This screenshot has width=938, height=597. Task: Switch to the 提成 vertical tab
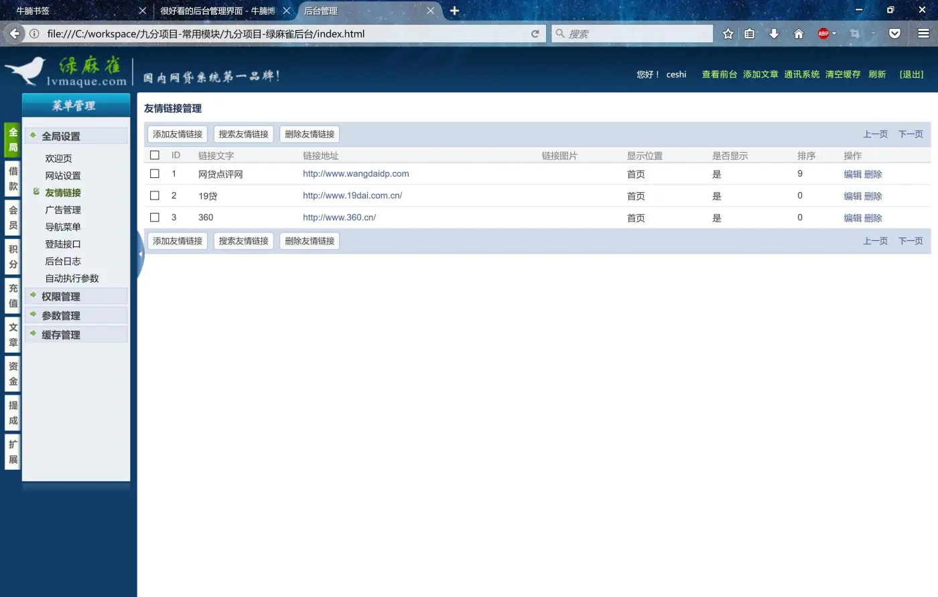pyautogui.click(x=13, y=413)
